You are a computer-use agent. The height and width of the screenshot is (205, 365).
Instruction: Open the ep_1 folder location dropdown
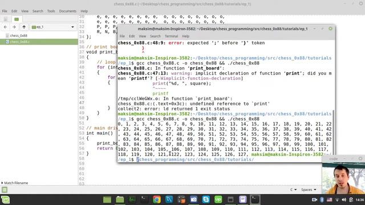[53, 27]
